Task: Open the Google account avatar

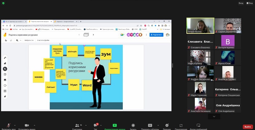Action: point(168,35)
